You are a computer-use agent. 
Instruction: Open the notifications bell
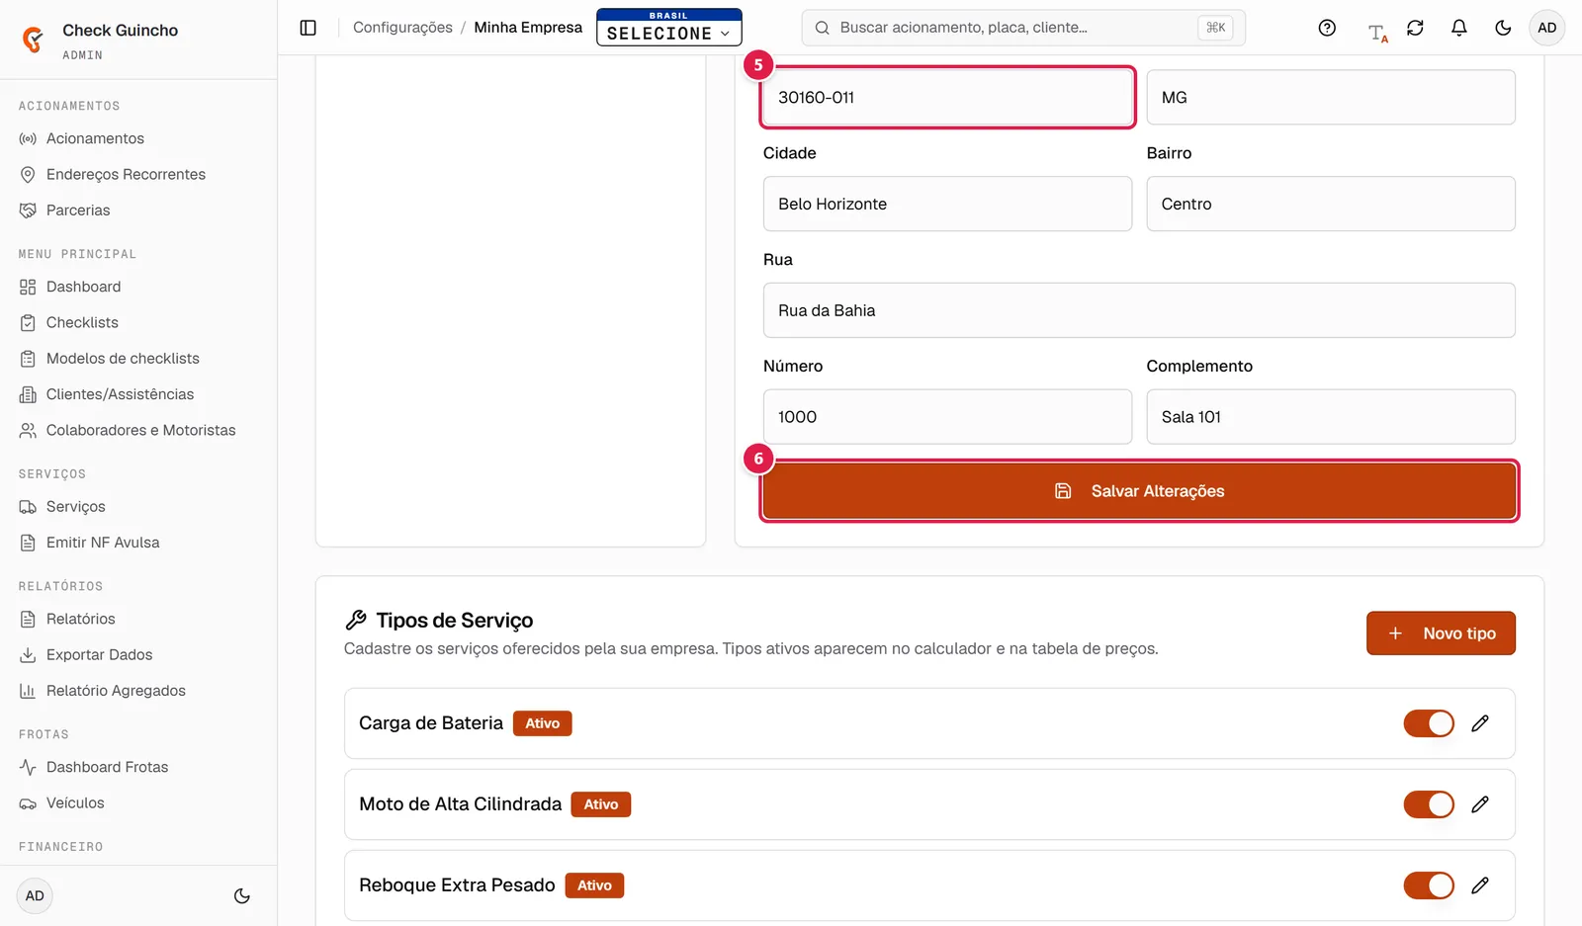coord(1458,28)
